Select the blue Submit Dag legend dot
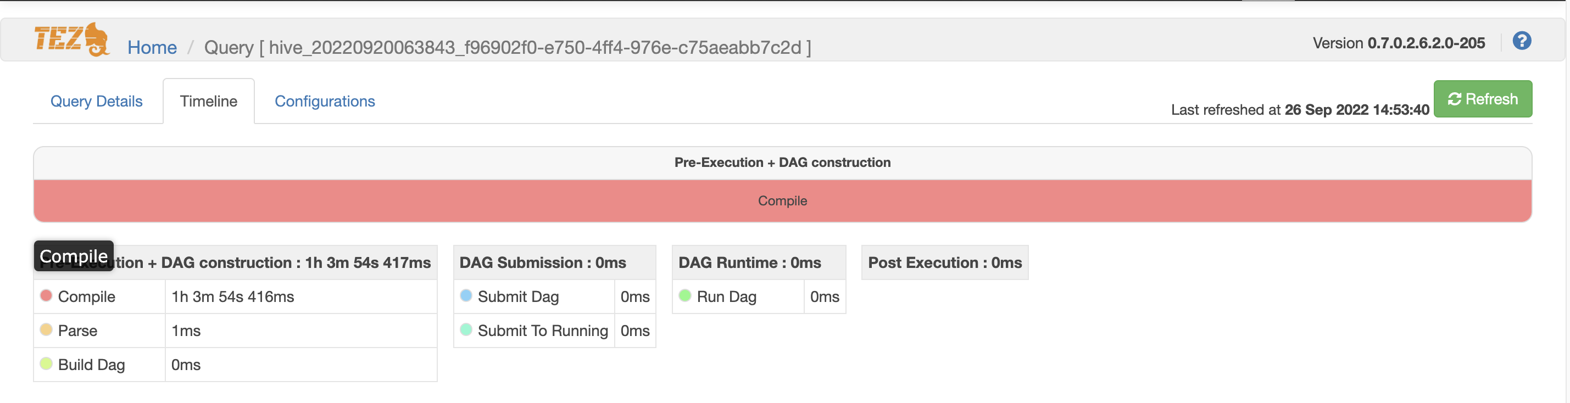 466,296
